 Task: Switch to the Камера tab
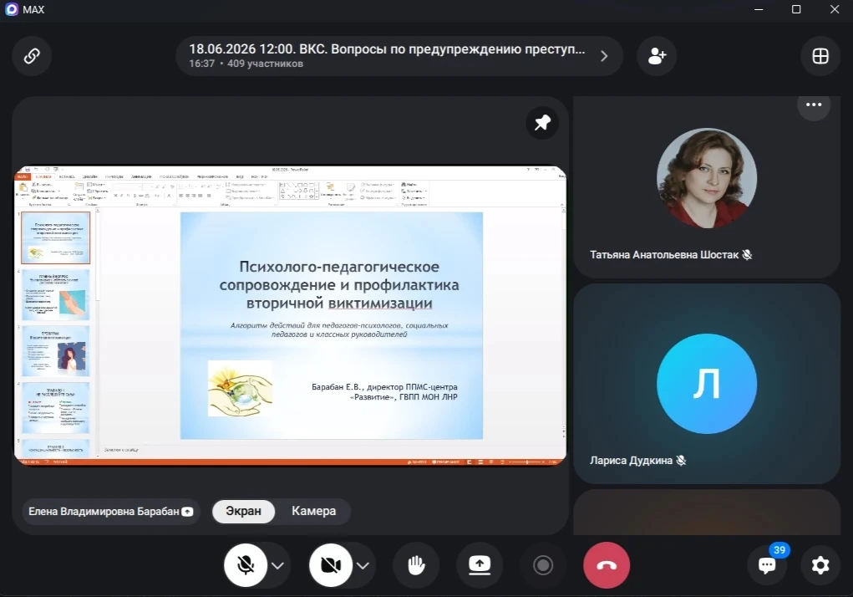click(313, 511)
